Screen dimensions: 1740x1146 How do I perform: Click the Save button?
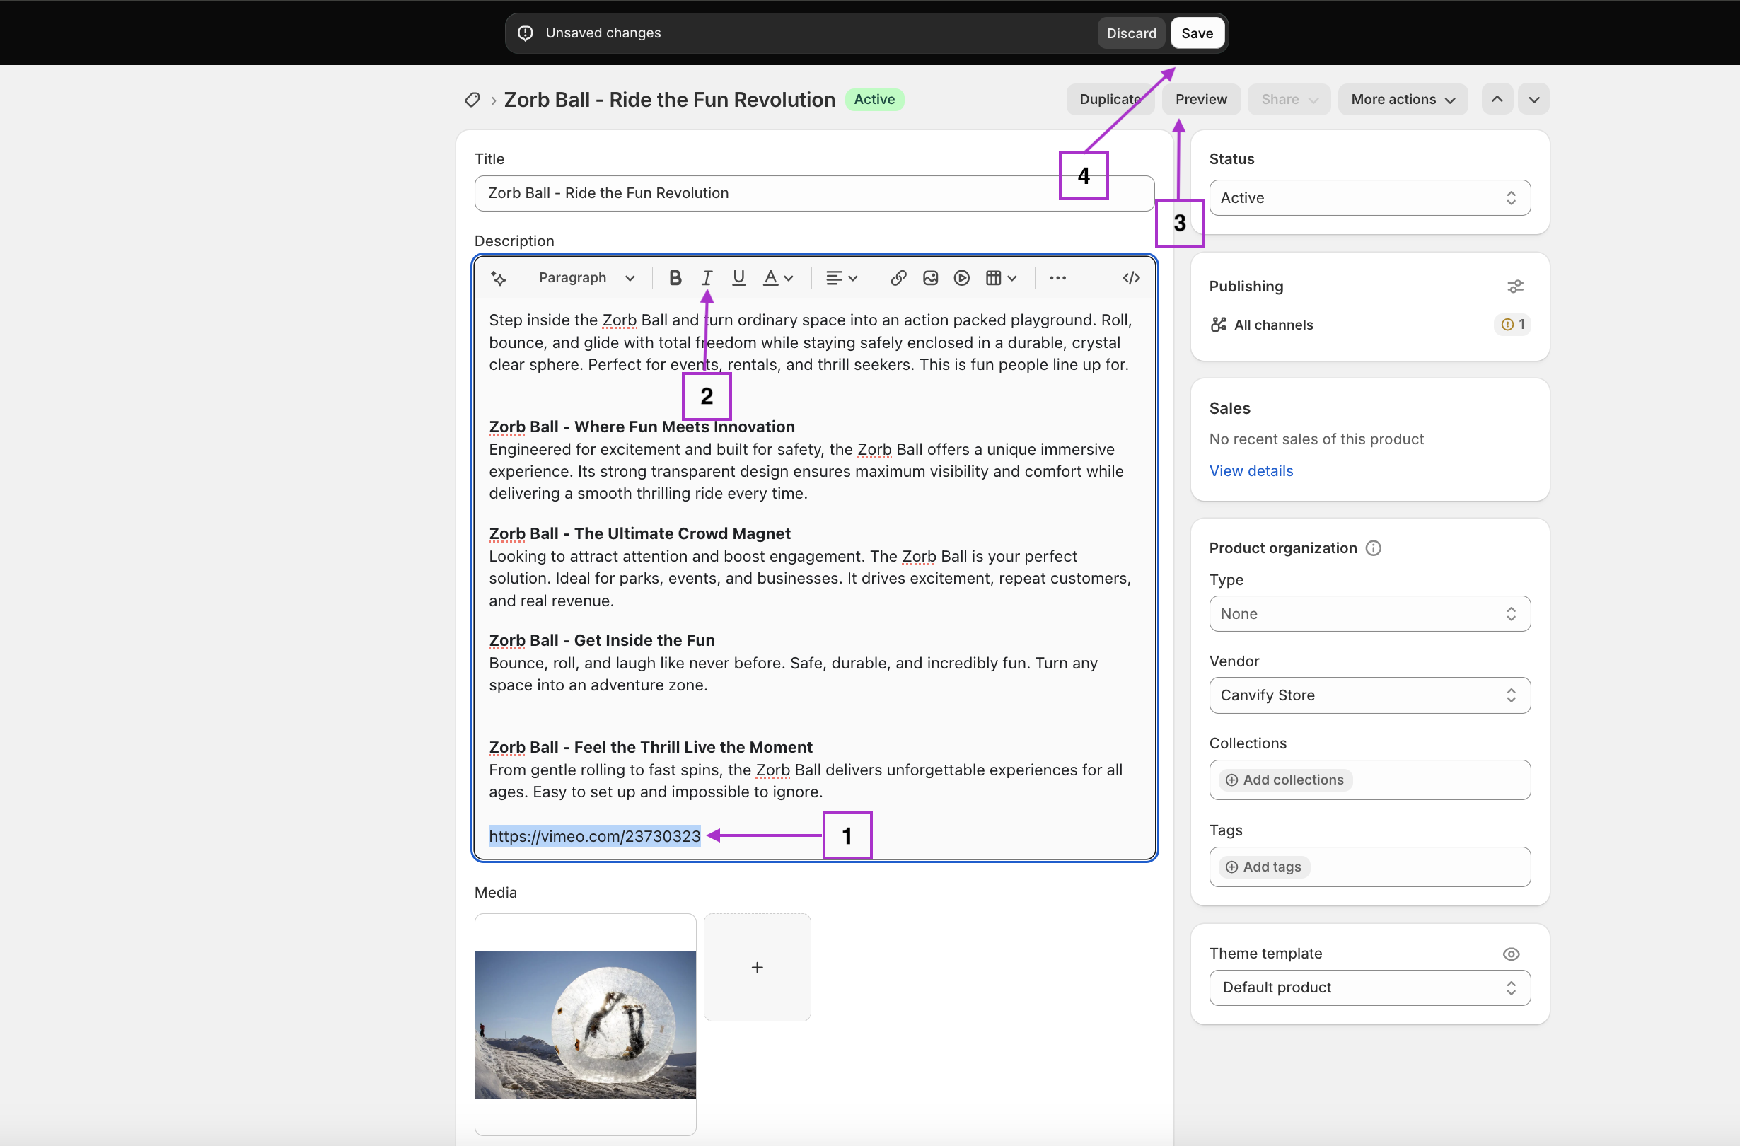(x=1197, y=33)
